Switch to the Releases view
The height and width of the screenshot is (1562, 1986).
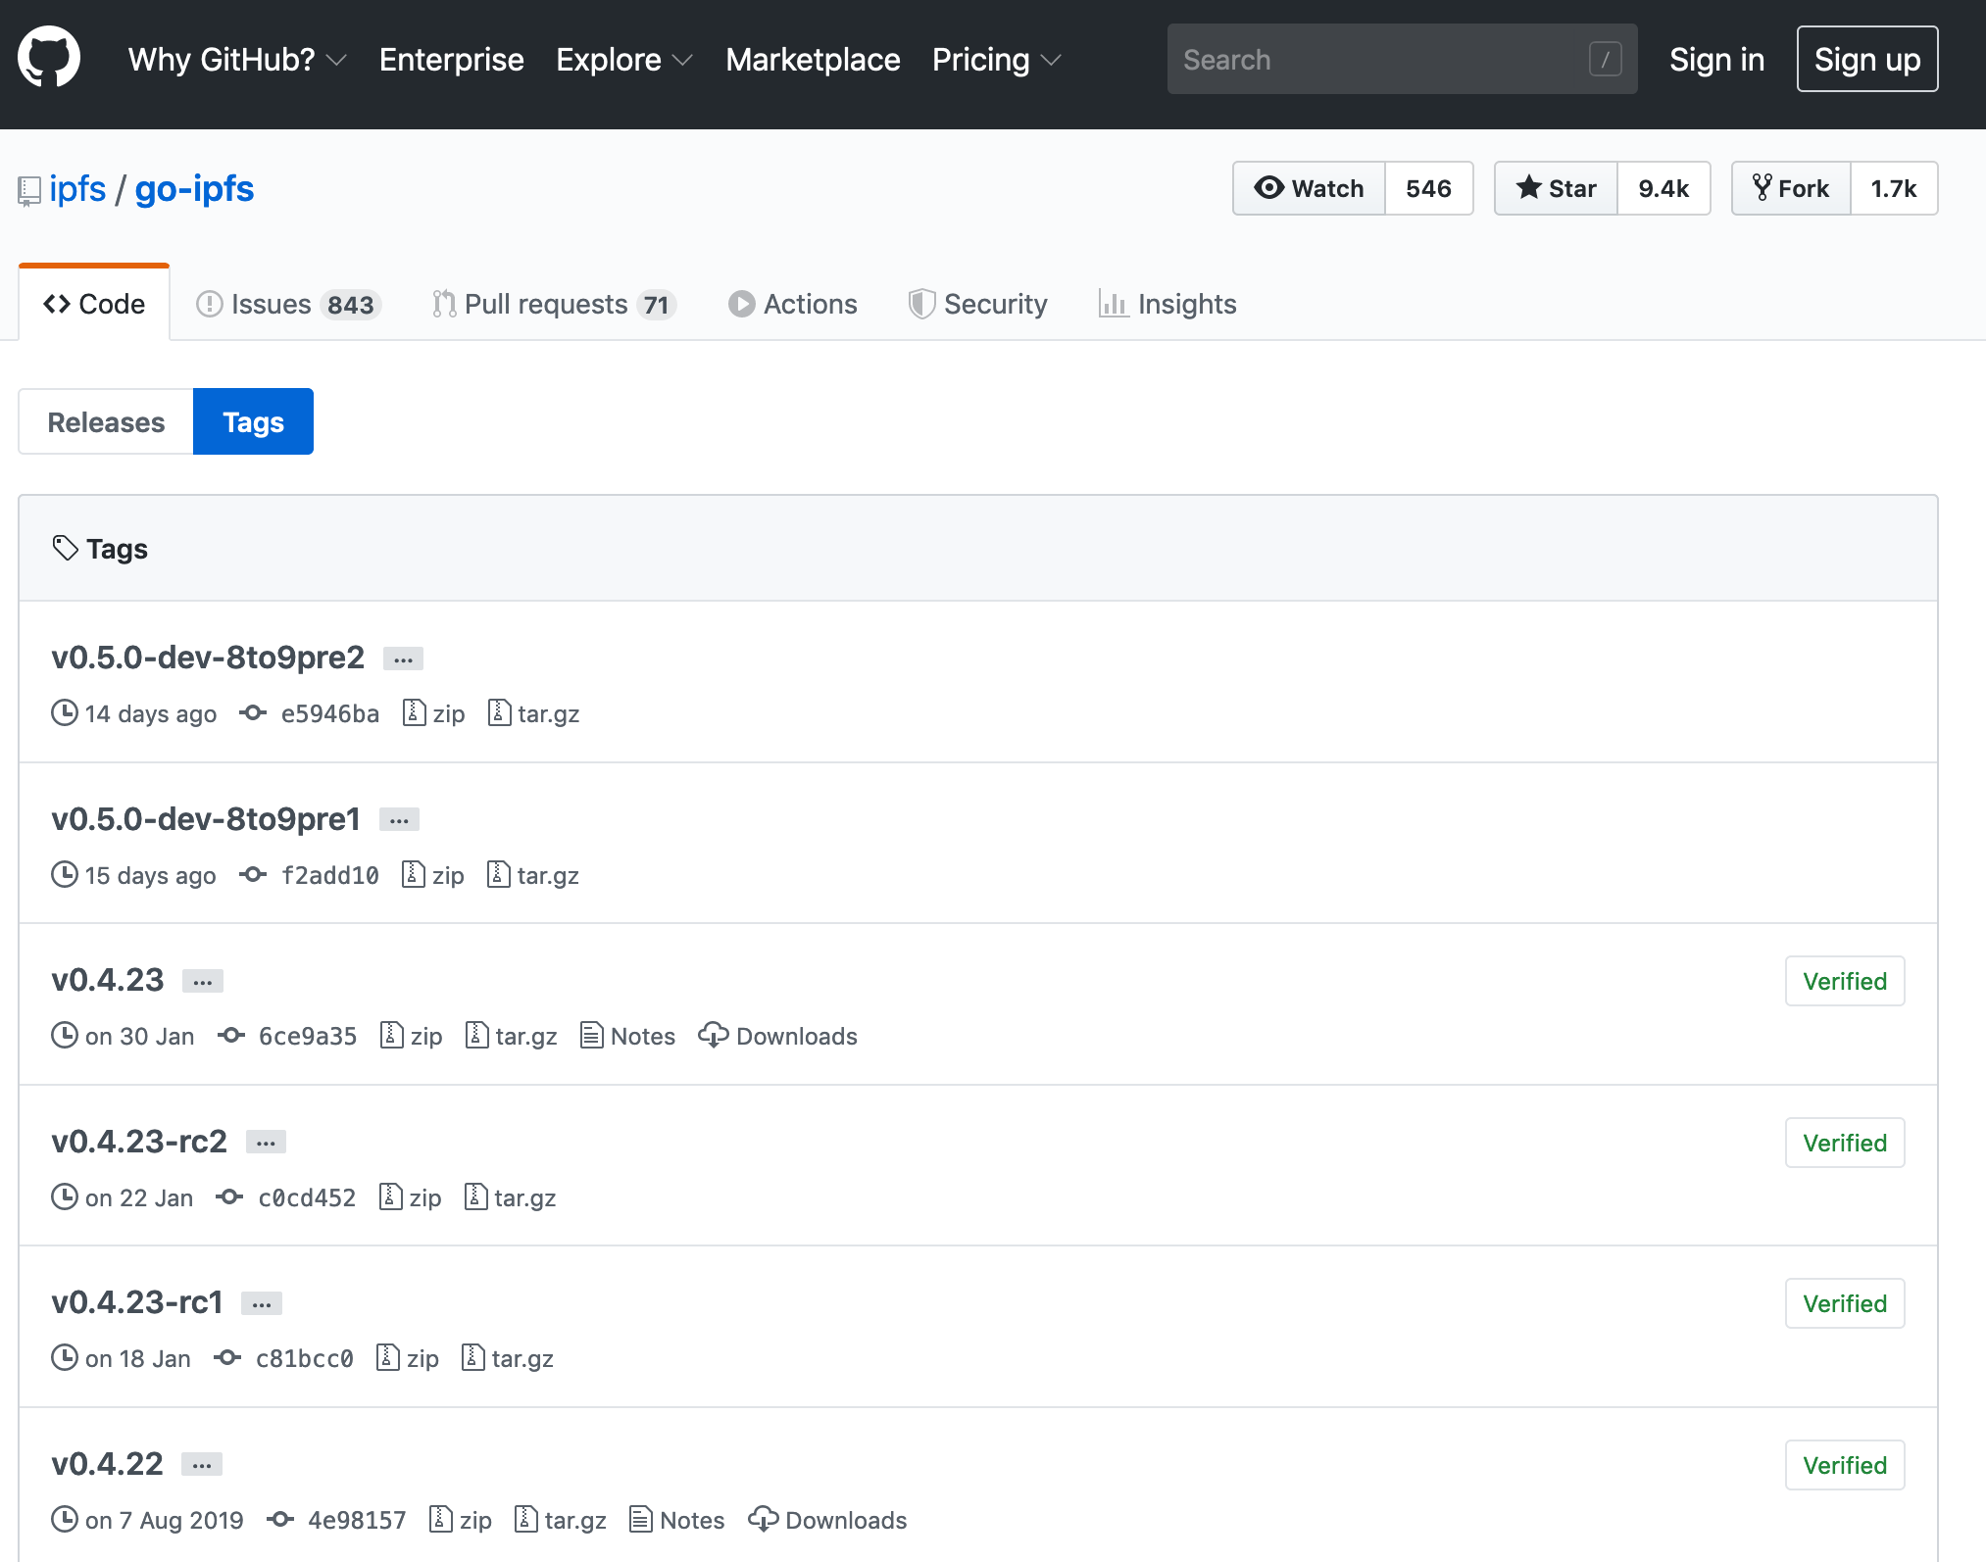click(106, 422)
